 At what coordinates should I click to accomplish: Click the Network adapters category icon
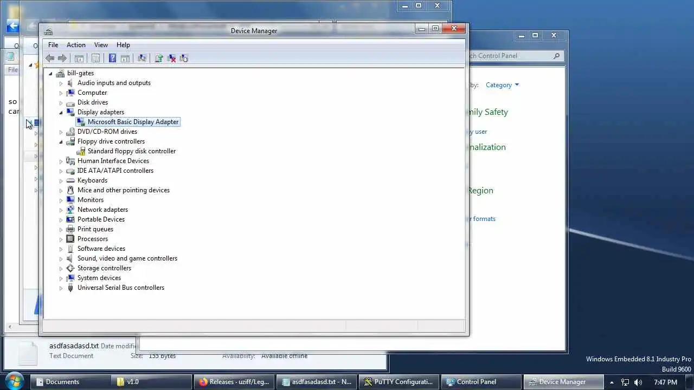point(70,210)
